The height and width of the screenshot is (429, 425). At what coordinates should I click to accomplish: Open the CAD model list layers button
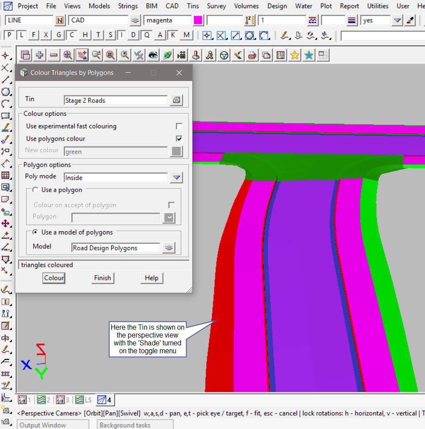point(135,20)
